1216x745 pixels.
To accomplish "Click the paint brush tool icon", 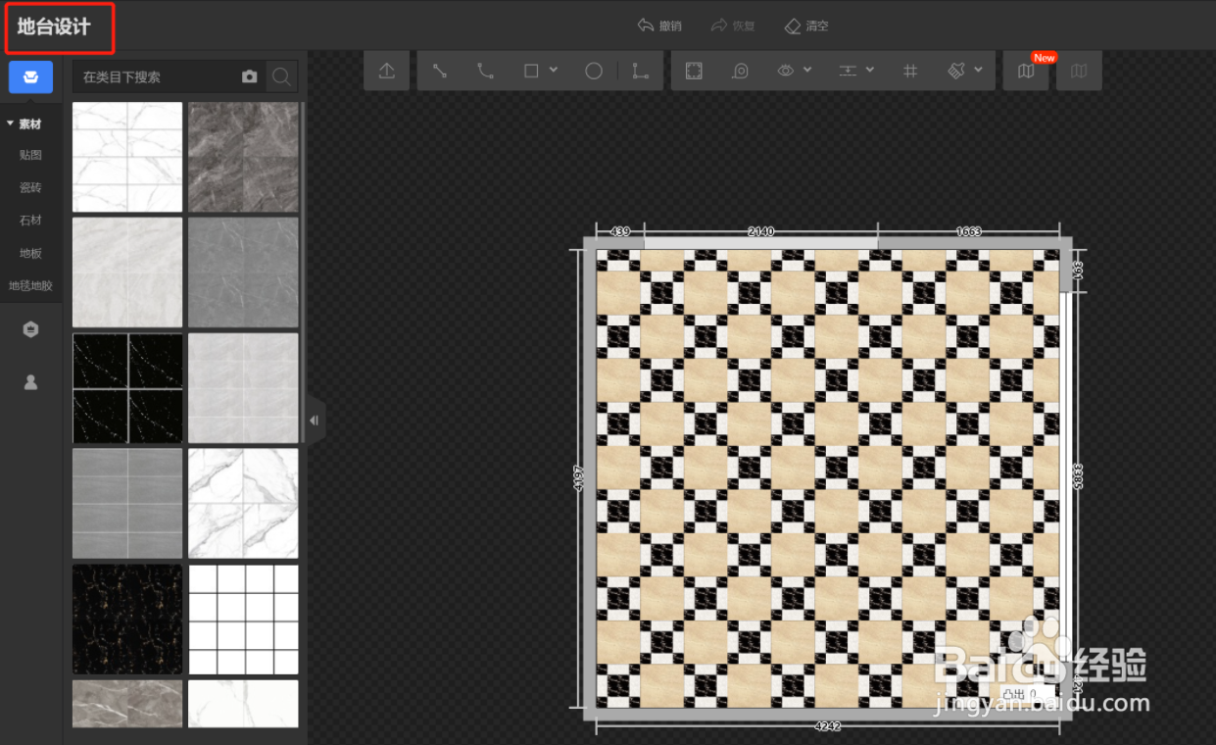I will click(957, 71).
